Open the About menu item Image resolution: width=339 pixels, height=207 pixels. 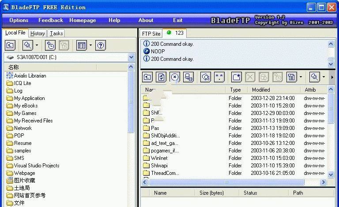146,20
